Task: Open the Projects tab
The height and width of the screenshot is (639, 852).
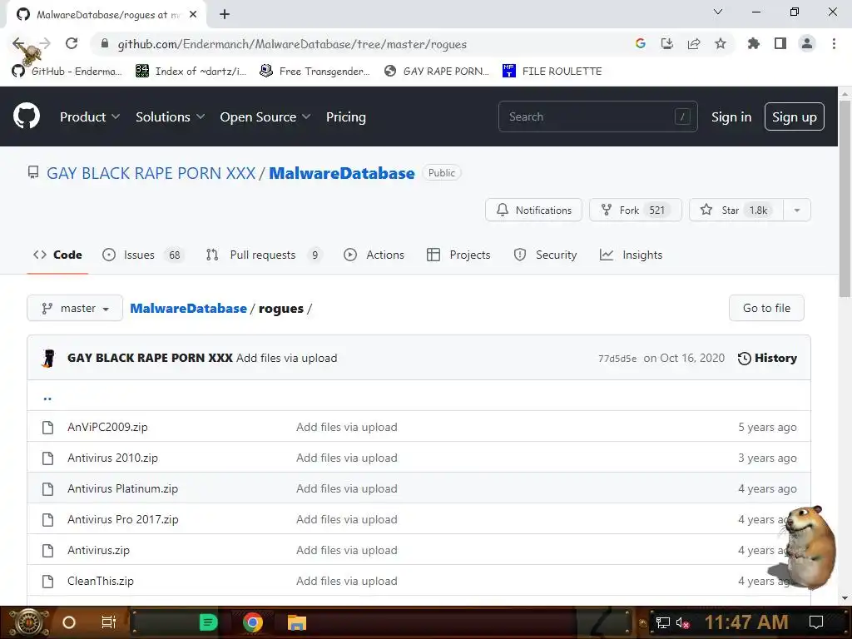Action: click(x=458, y=255)
